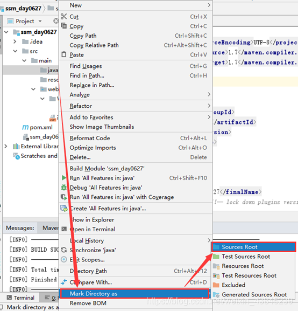298x311 pixels.
Task: Collapse the main folder arrow
Action: tap(24, 60)
